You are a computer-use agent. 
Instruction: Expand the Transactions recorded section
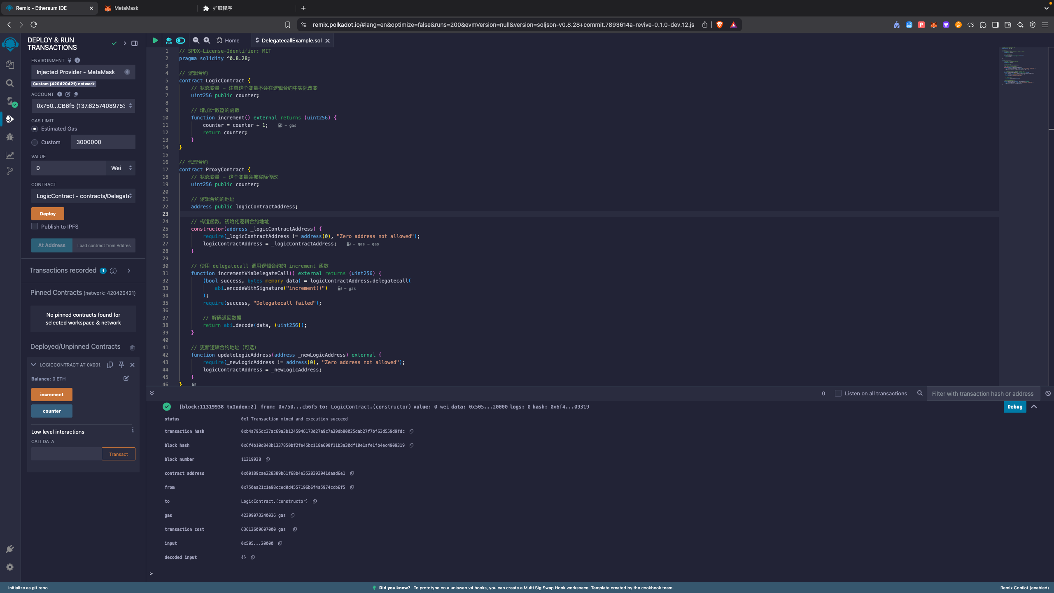pyautogui.click(x=129, y=271)
